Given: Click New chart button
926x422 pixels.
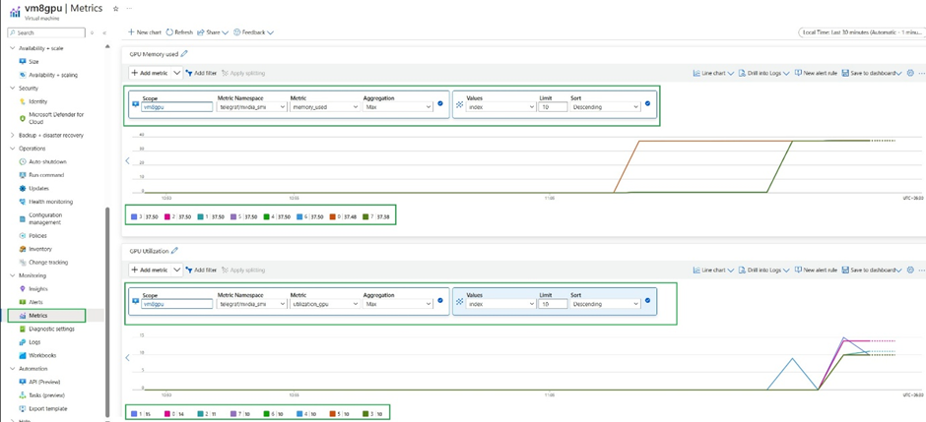Looking at the screenshot, I should [x=145, y=32].
